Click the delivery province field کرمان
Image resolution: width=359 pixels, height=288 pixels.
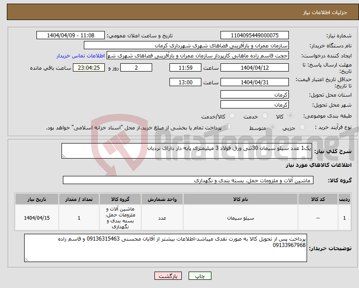(255, 94)
